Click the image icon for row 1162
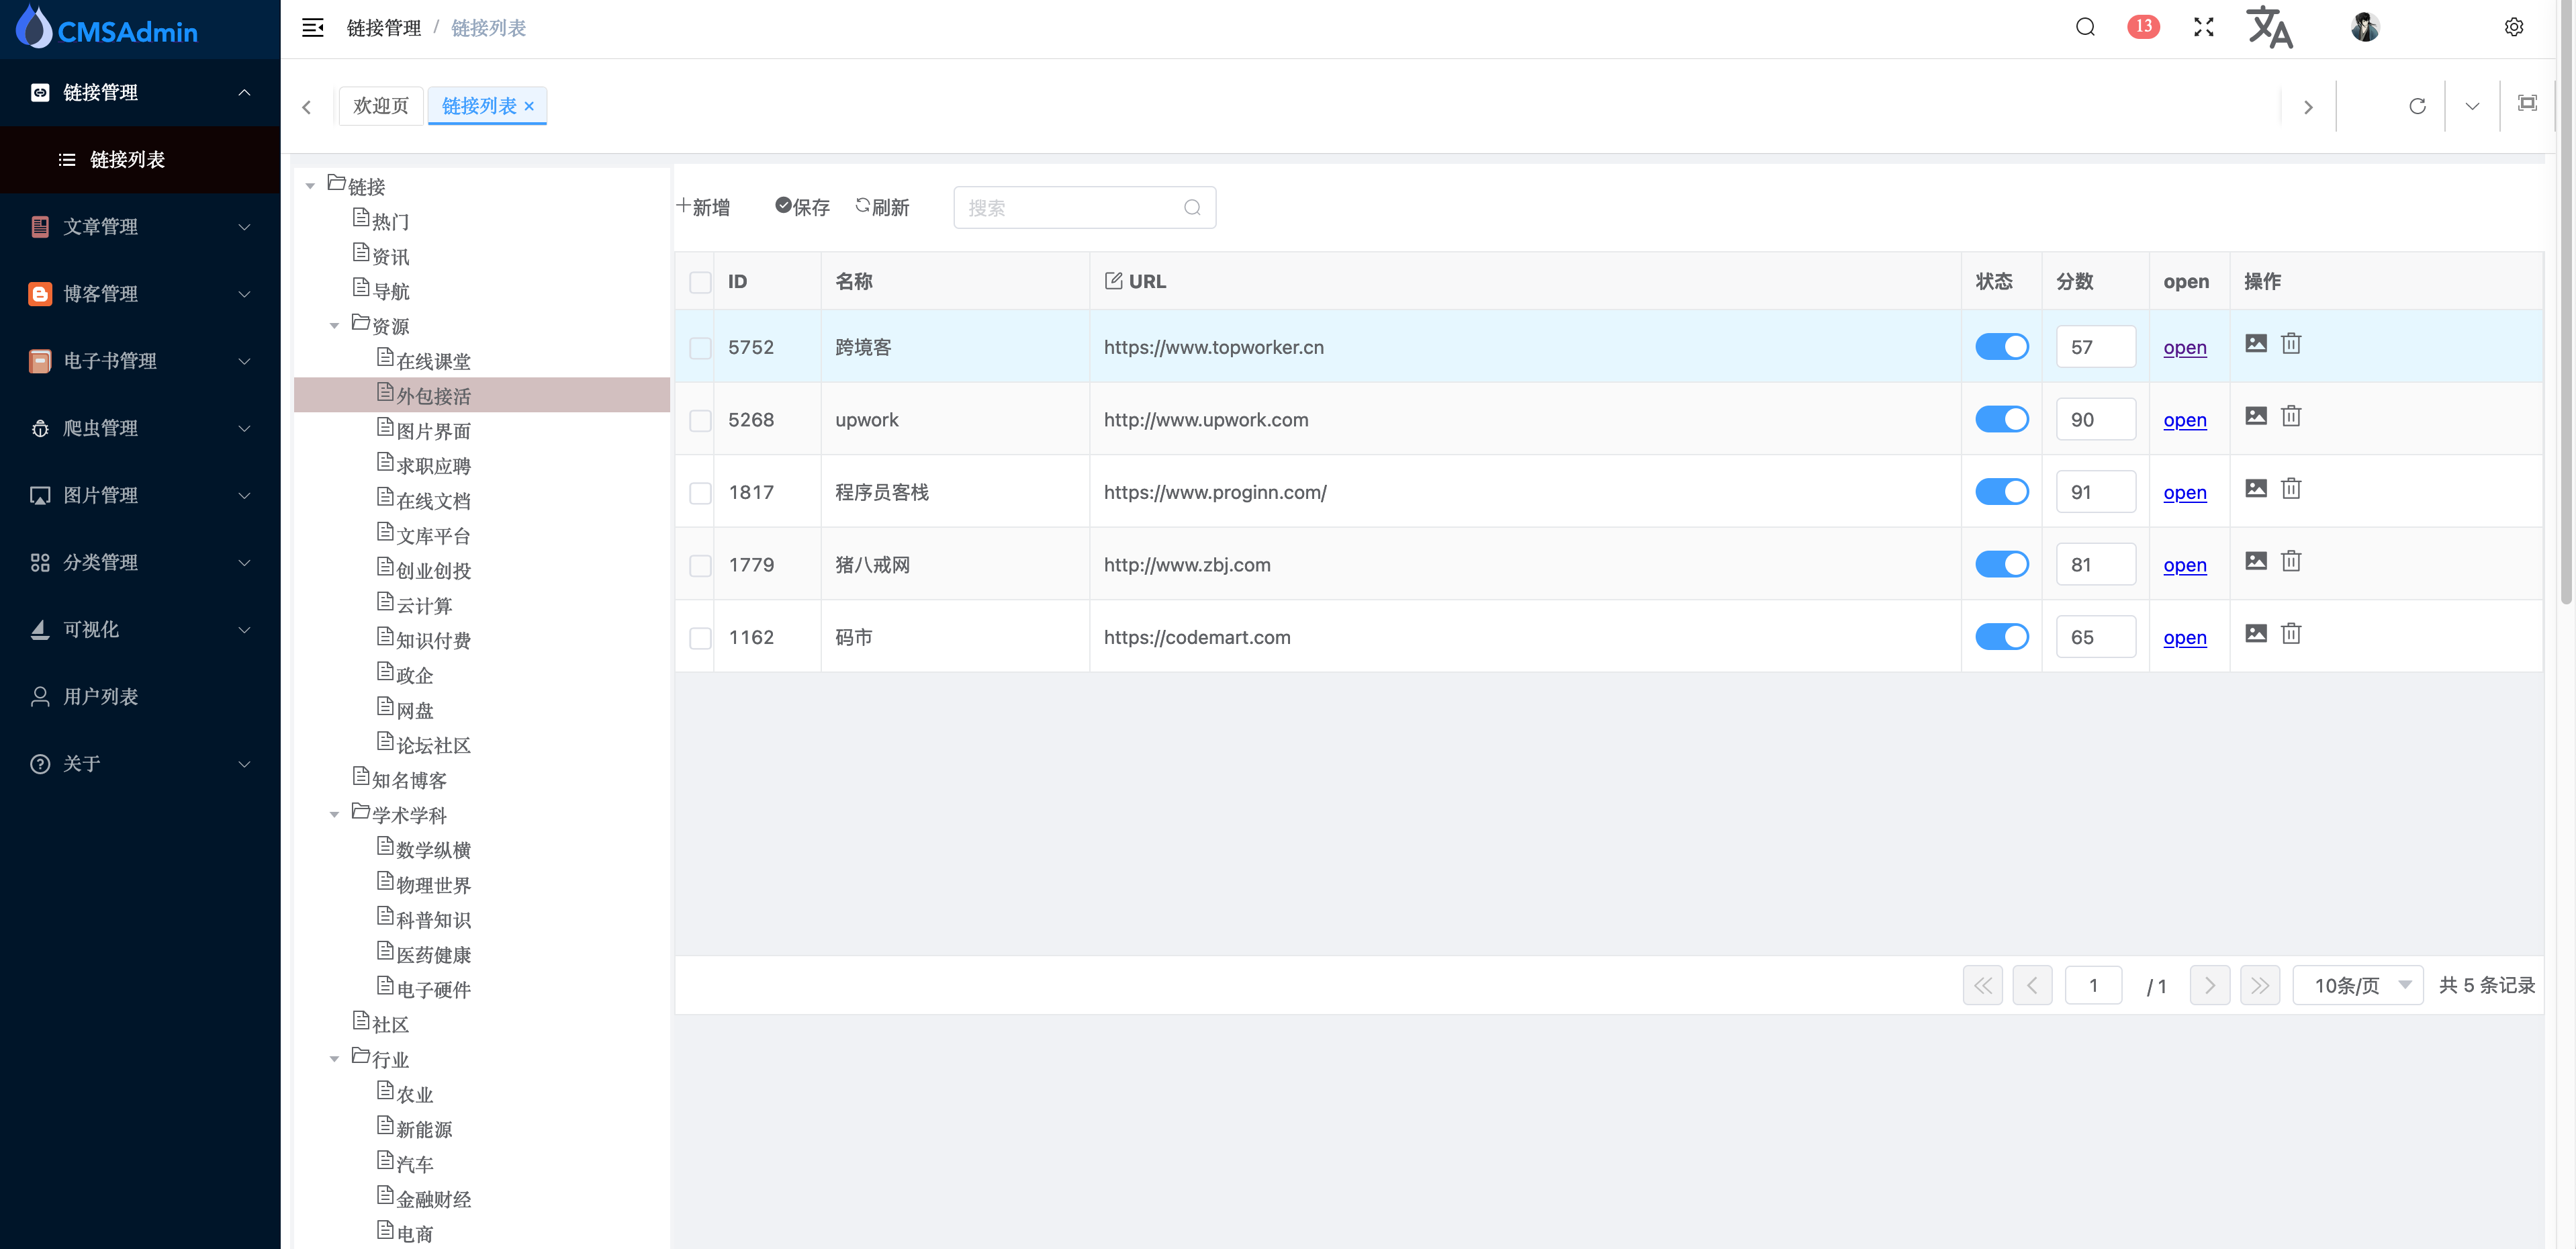The width and height of the screenshot is (2576, 1249). (2256, 634)
